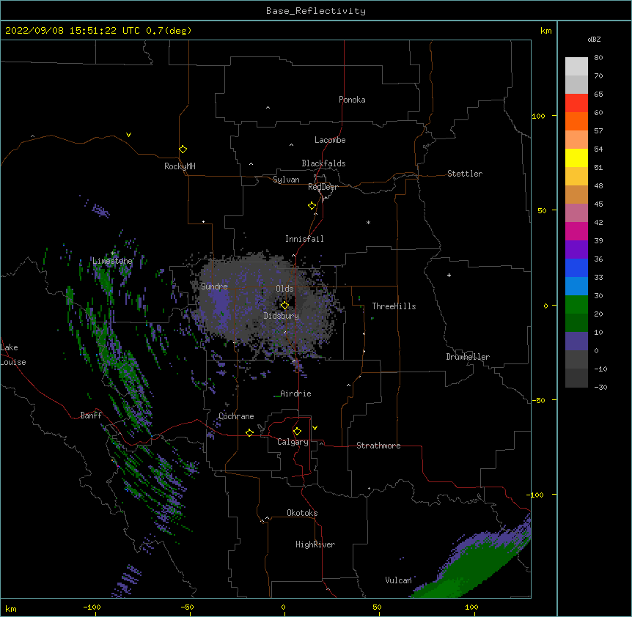Select the yellow diamond marker south of RedDeer
The image size is (632, 617).
(312, 206)
